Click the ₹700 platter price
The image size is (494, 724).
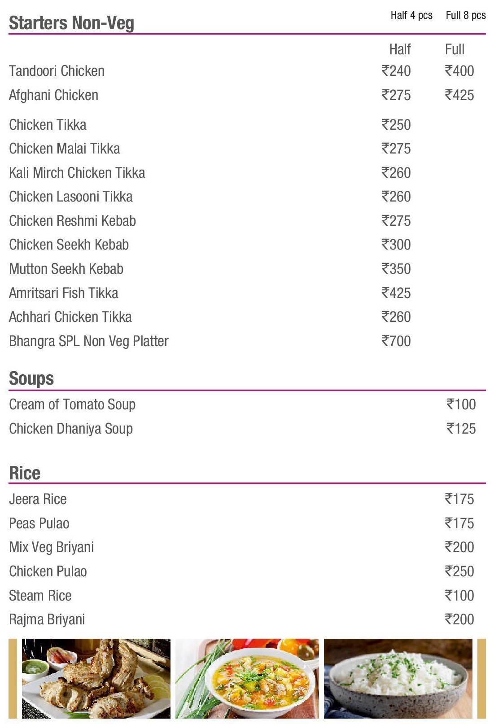tap(396, 341)
